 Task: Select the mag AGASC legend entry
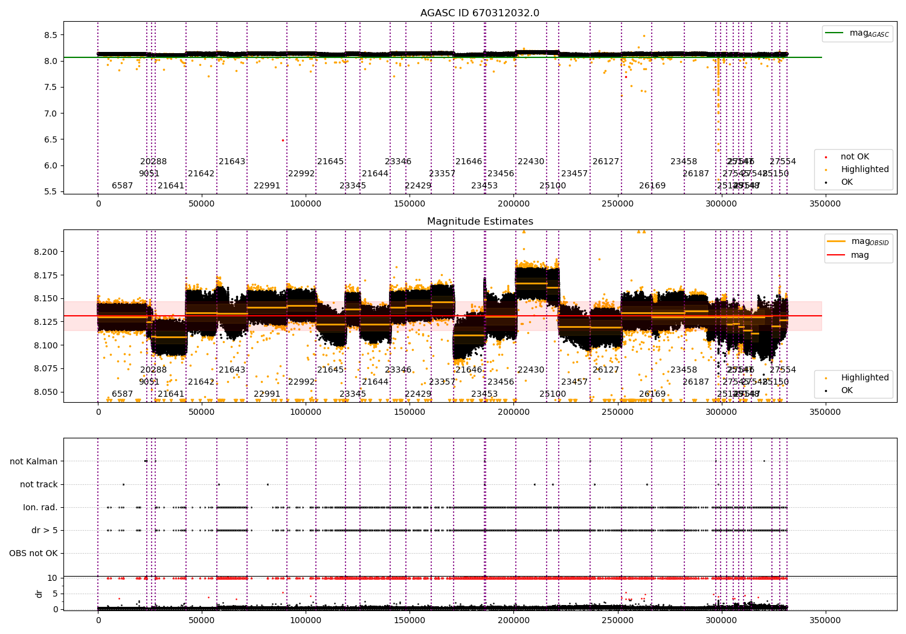(857, 33)
